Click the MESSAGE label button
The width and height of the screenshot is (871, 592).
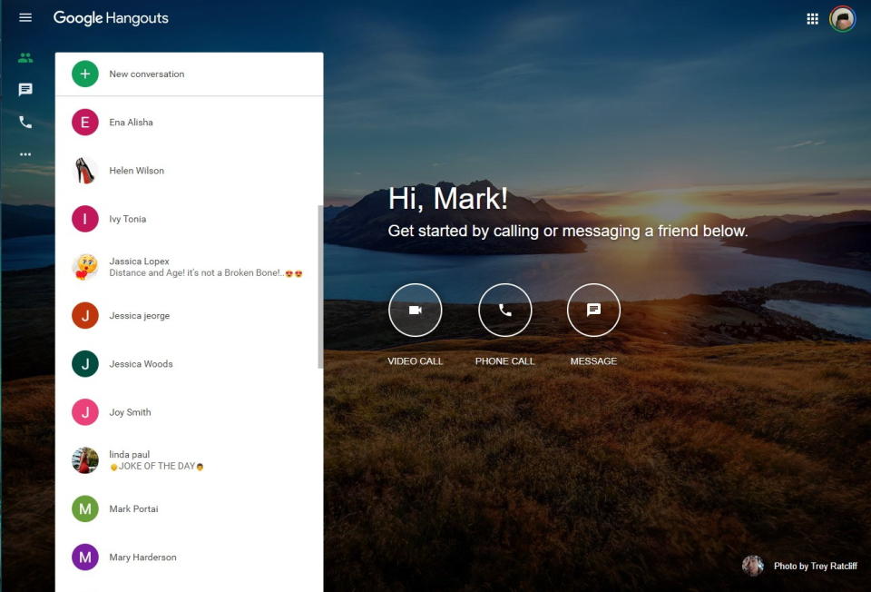click(x=593, y=360)
